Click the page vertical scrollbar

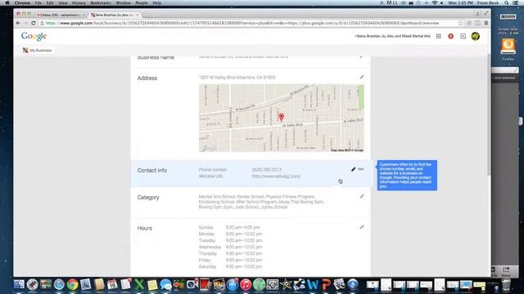coord(489,115)
